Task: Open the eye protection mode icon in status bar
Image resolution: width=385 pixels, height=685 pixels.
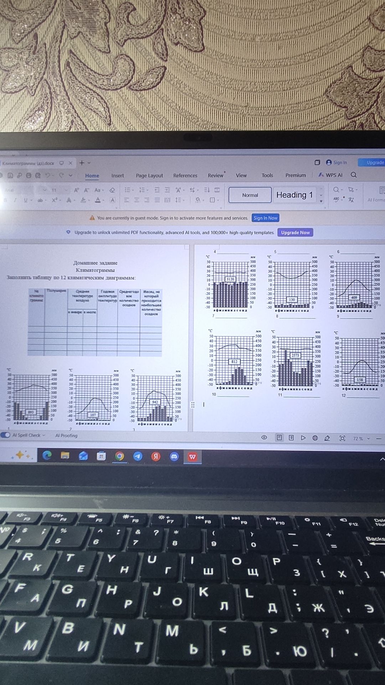Action: 264,437
